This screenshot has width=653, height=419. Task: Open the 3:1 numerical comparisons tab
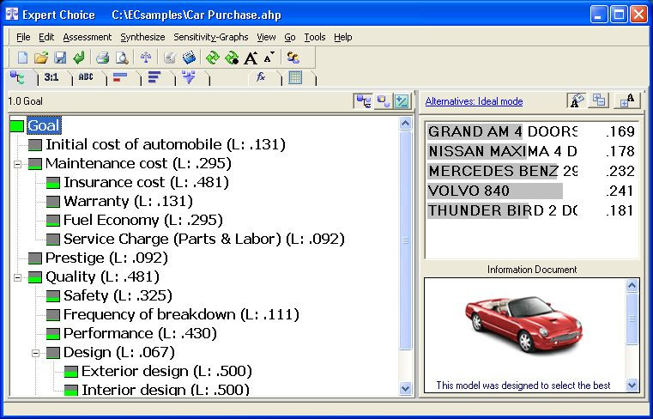(x=51, y=77)
